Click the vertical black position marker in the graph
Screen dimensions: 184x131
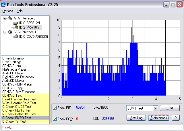point(165,58)
